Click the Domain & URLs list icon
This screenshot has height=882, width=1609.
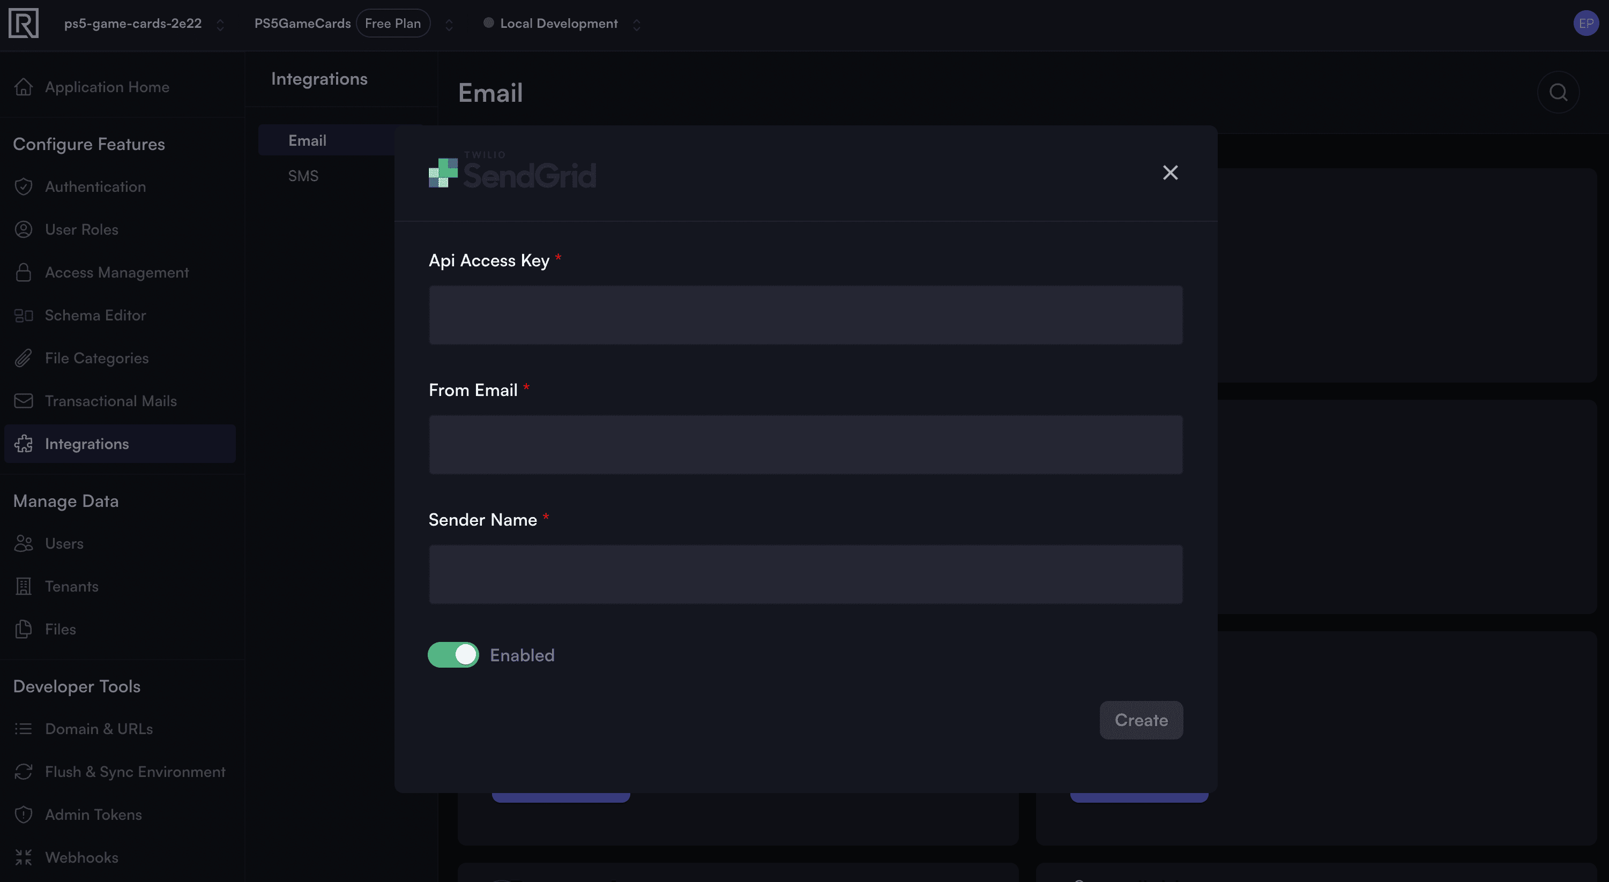pos(24,729)
